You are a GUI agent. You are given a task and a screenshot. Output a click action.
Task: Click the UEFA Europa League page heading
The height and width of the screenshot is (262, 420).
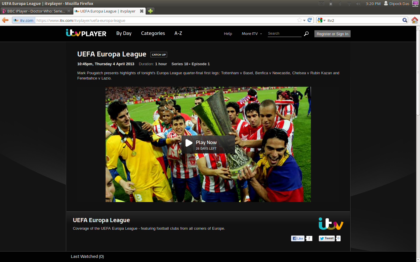click(x=112, y=54)
